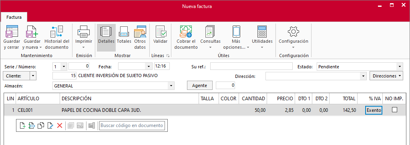Open Dirección dropdown
The image size is (410, 145).
coord(363,76)
